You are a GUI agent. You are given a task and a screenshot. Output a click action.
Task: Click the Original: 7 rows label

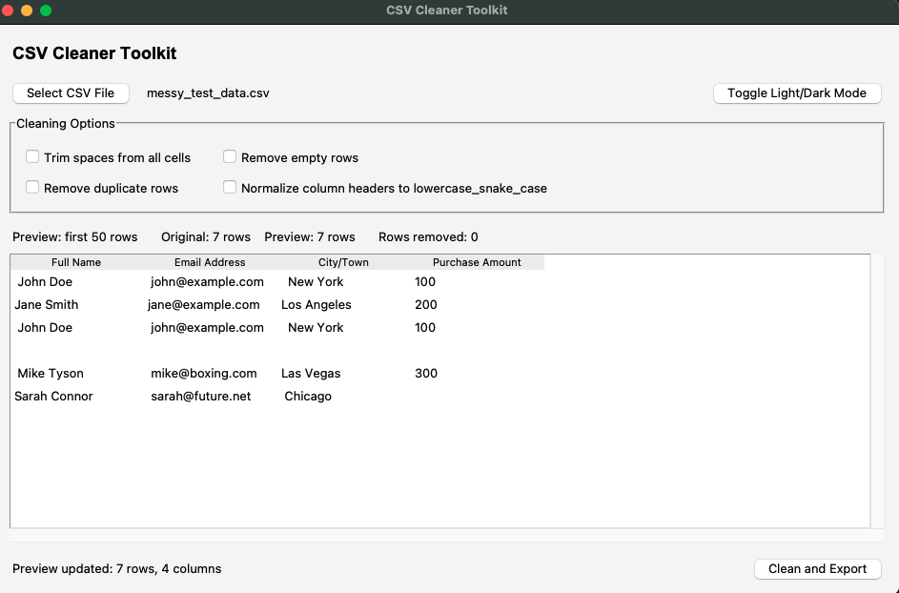point(206,236)
